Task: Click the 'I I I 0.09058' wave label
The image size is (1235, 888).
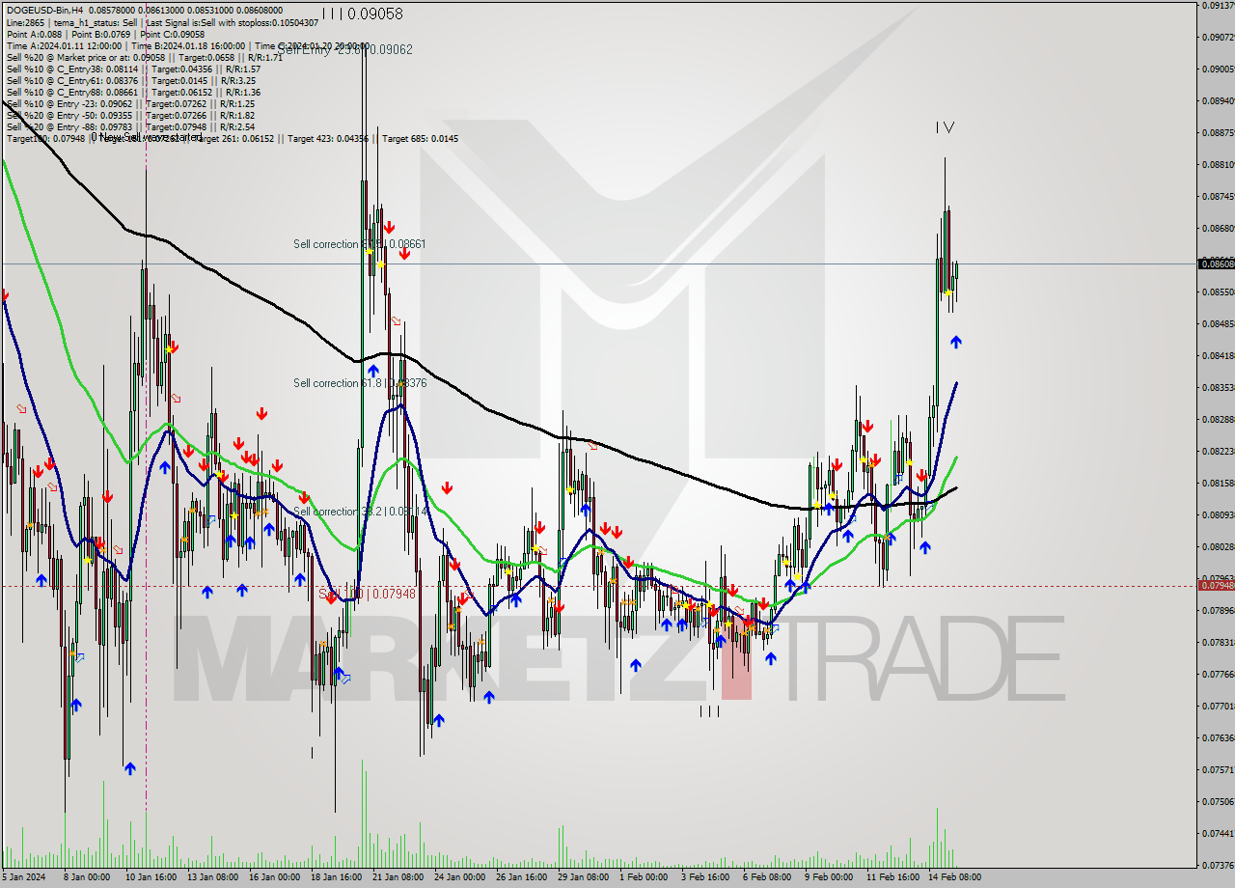Action: pyautogui.click(x=363, y=14)
